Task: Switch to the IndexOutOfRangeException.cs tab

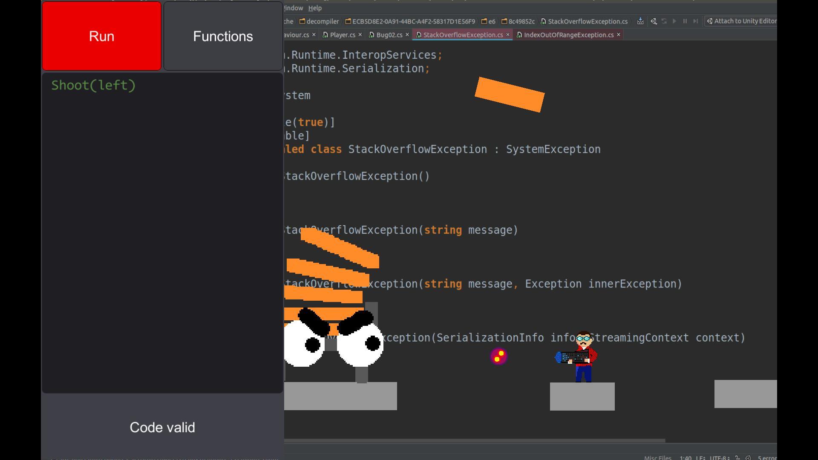Action: tap(568, 35)
